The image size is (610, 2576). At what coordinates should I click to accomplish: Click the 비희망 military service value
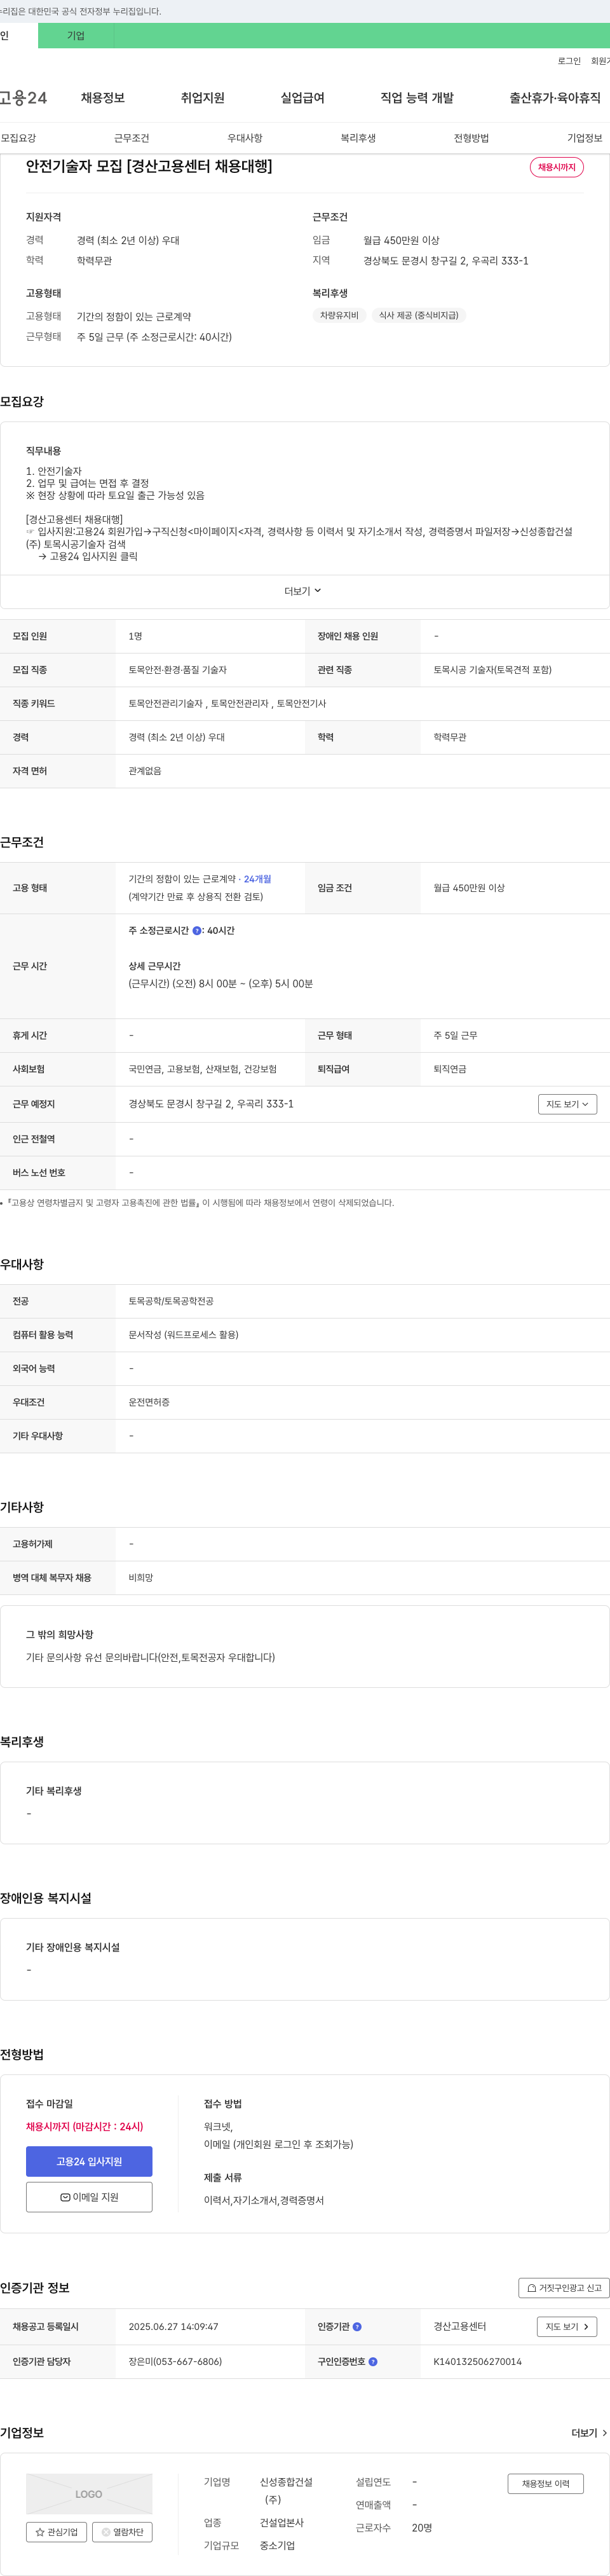tap(141, 1577)
